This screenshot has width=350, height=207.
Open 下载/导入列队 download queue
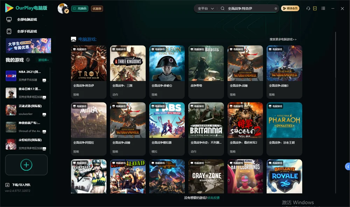[x=18, y=185]
